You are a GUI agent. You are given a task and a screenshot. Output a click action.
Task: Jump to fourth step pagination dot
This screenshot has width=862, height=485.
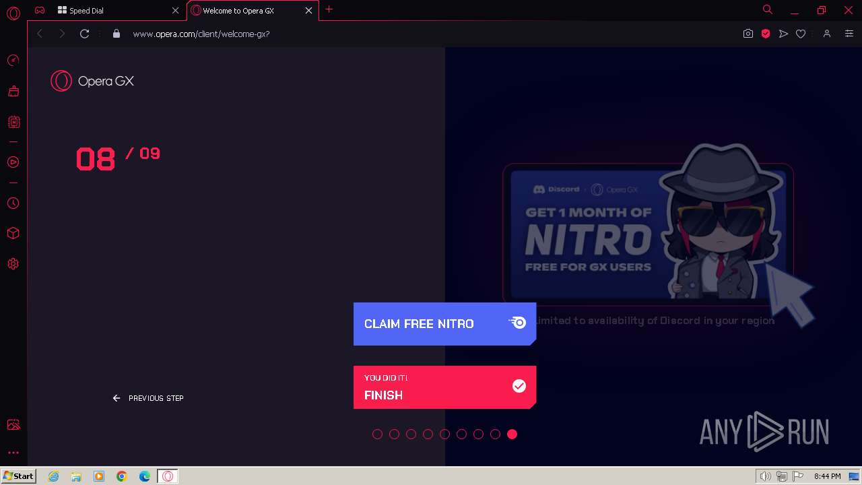coord(428,434)
